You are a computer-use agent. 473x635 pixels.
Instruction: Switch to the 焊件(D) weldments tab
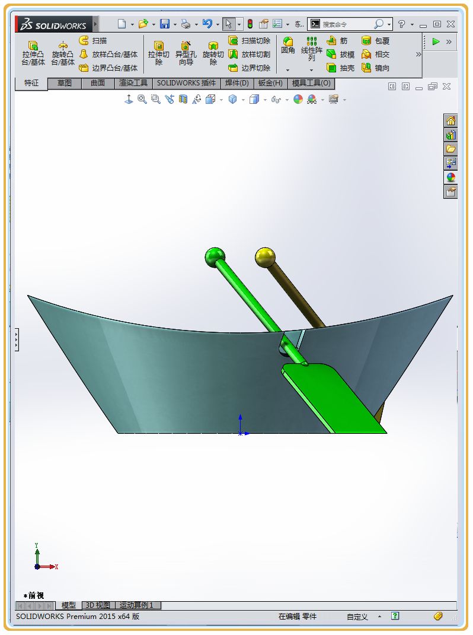237,83
